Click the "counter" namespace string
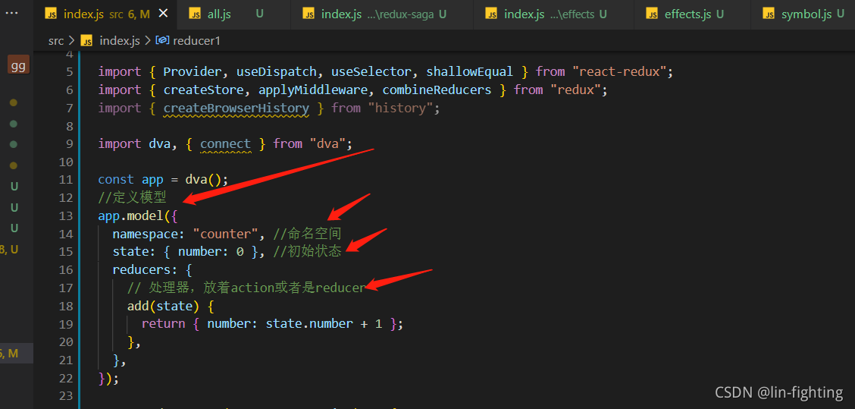 [x=225, y=234]
